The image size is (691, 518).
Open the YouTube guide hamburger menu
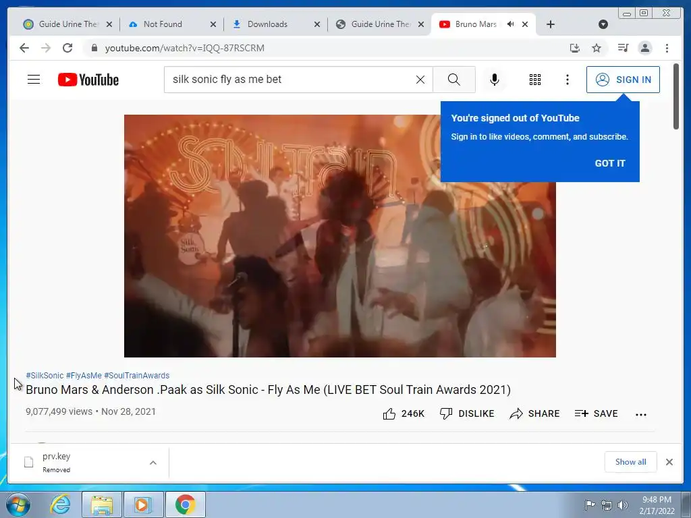[34, 80]
